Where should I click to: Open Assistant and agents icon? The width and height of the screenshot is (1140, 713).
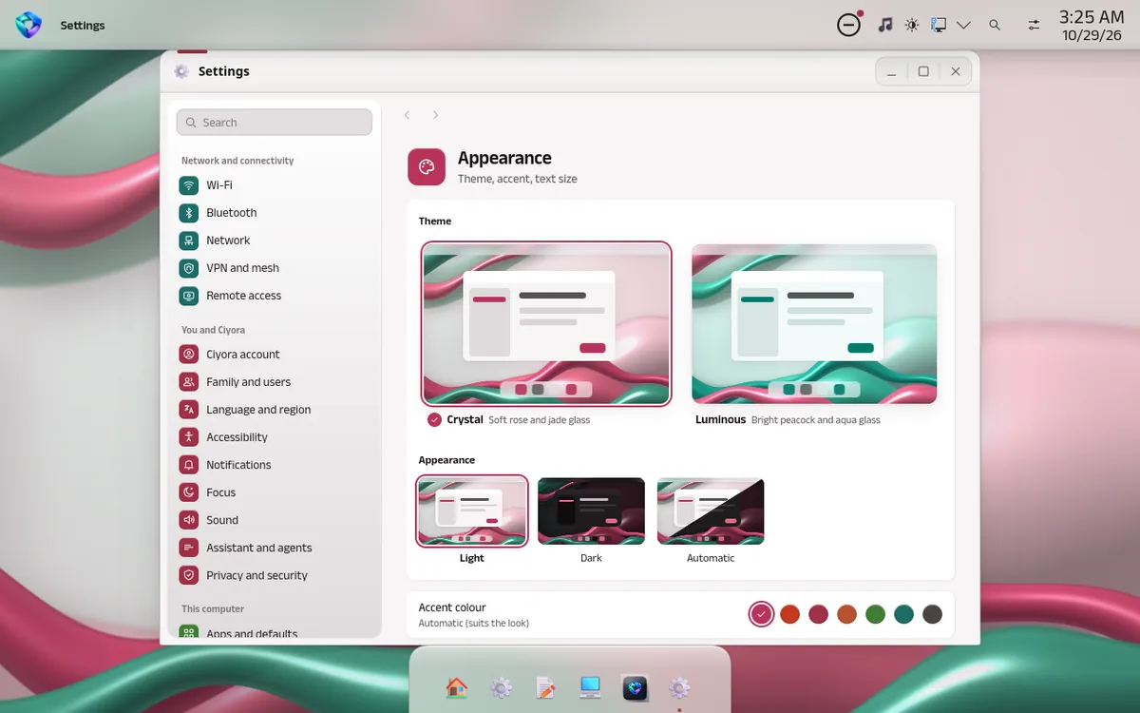click(189, 548)
